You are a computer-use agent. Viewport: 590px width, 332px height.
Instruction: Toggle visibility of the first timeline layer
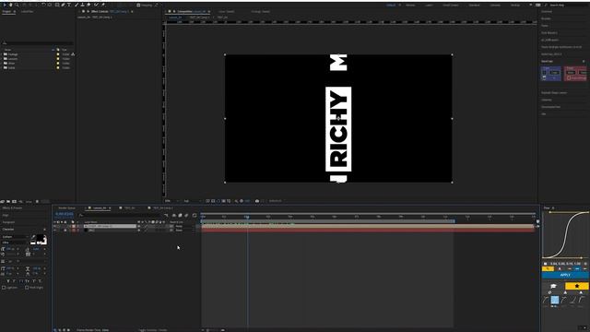[x=54, y=226]
